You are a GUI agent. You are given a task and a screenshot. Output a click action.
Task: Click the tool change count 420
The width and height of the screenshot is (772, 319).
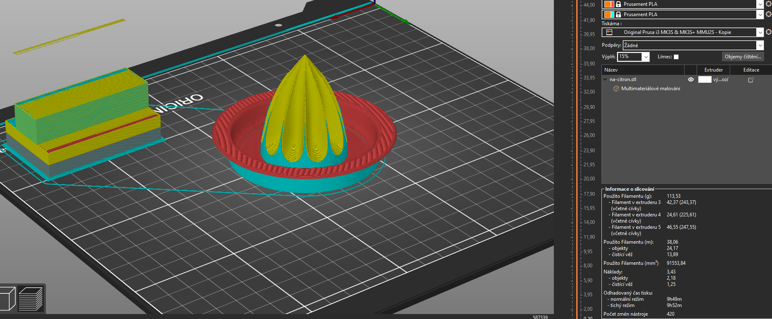pyautogui.click(x=671, y=314)
